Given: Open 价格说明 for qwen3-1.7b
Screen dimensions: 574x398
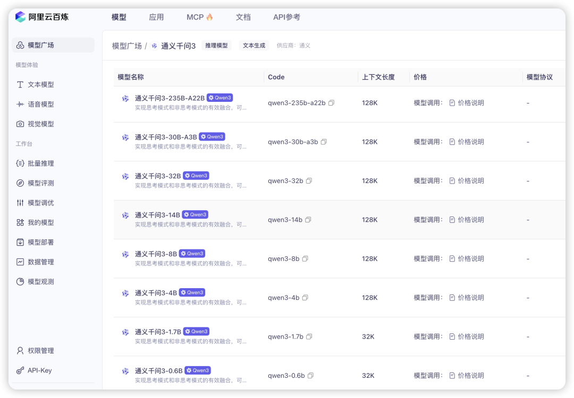Looking at the screenshot, I should [467, 336].
